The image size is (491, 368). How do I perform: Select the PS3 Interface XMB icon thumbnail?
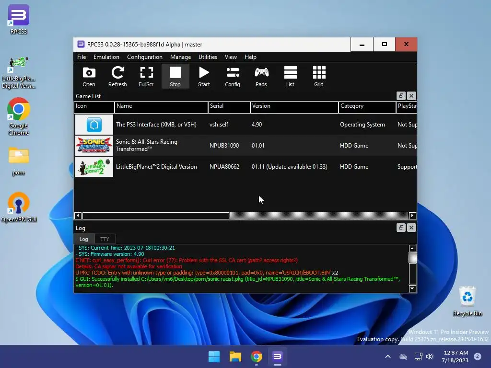[94, 125]
